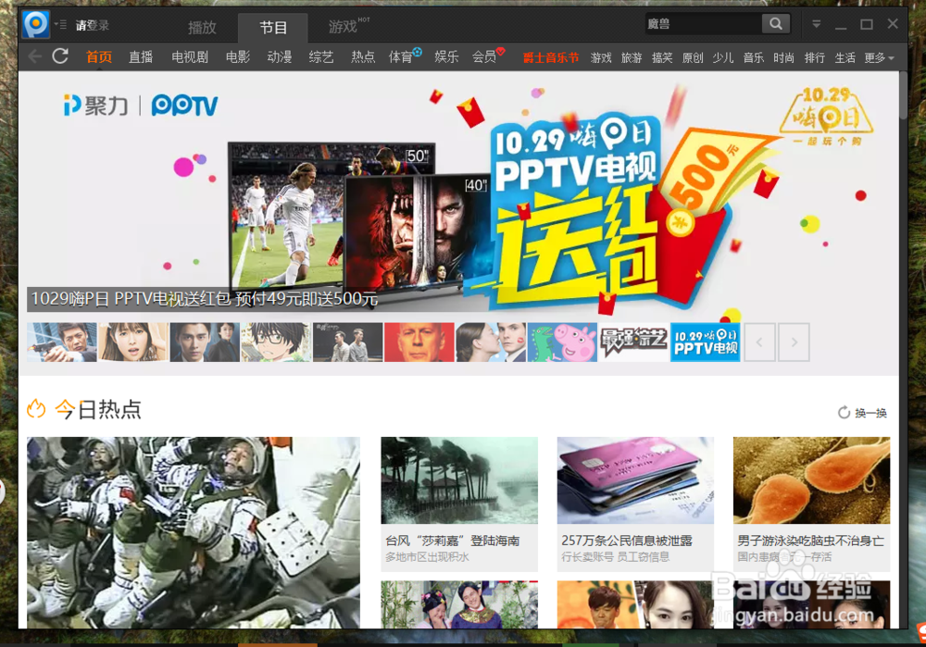Select the police gun thumbnail in carousel

61,342
